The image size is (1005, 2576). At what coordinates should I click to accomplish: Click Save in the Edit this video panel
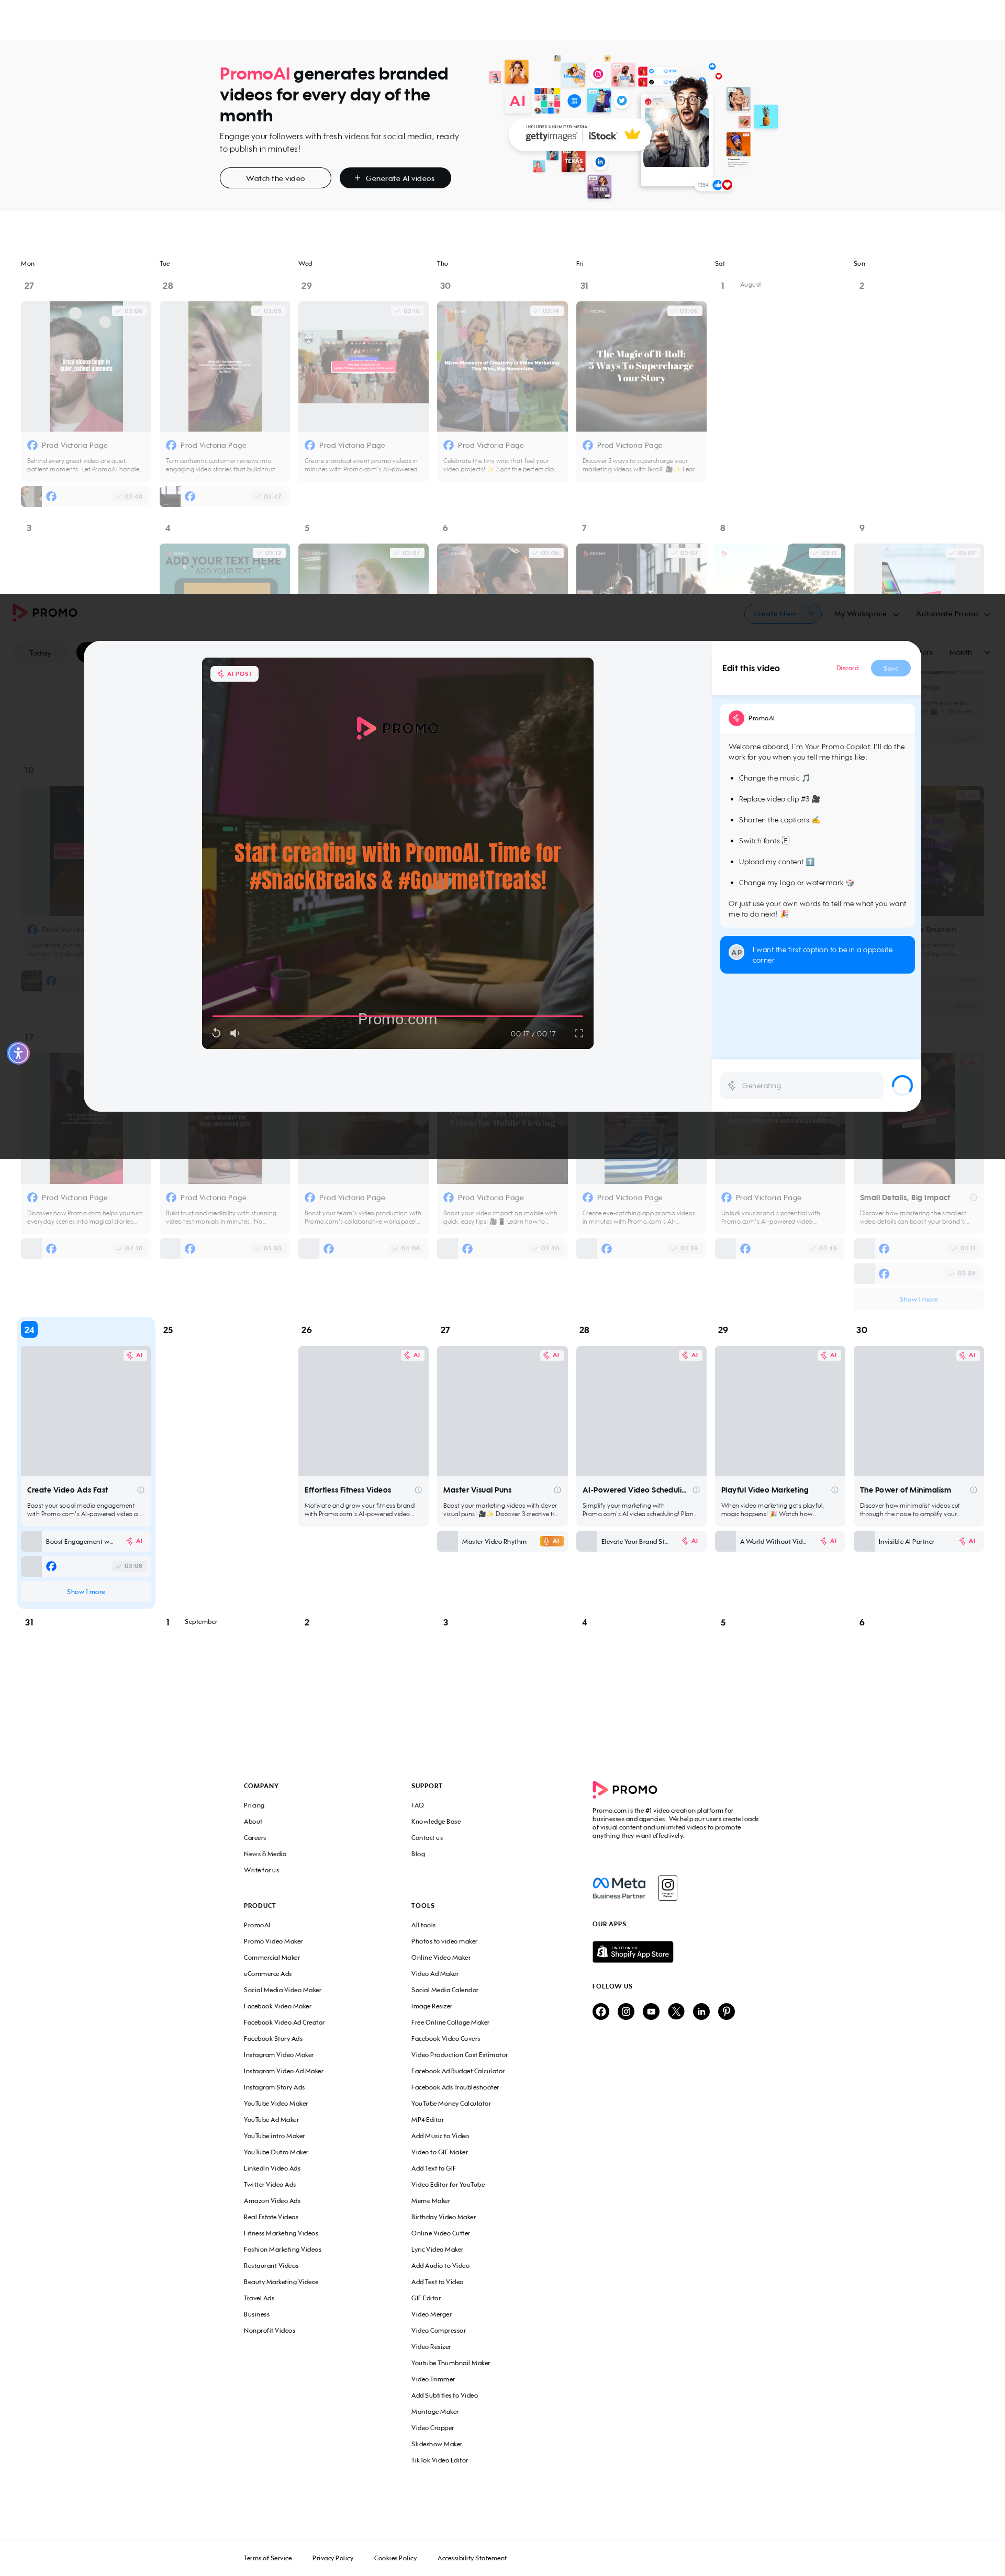point(890,668)
